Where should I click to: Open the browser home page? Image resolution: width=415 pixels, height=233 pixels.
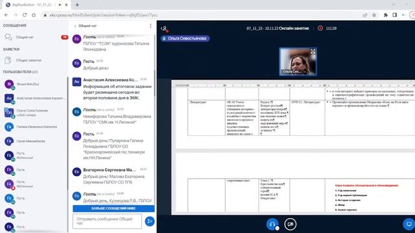pos(34,15)
